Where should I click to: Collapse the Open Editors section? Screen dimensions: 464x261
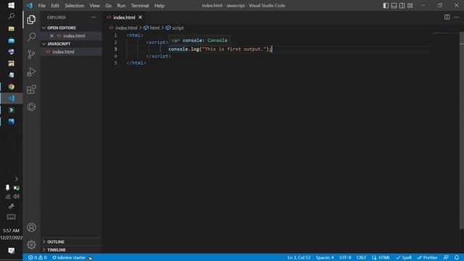(x=71, y=28)
